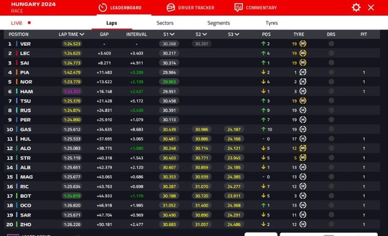This screenshot has height=236, width=388.
Task: Click Verstappen's medium tyre icon
Action: [x=303, y=44]
